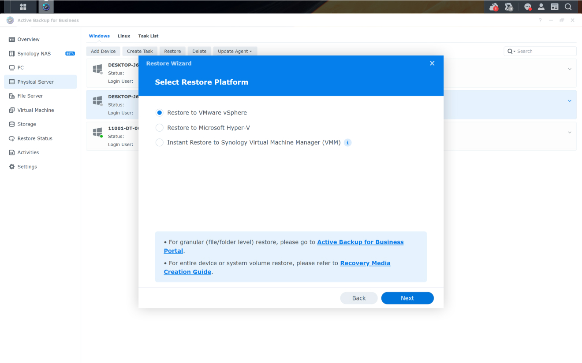
Task: Select Synology NAS in the sidebar
Action: coord(34,53)
